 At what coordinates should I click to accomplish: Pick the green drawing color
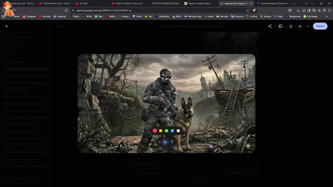166,131
